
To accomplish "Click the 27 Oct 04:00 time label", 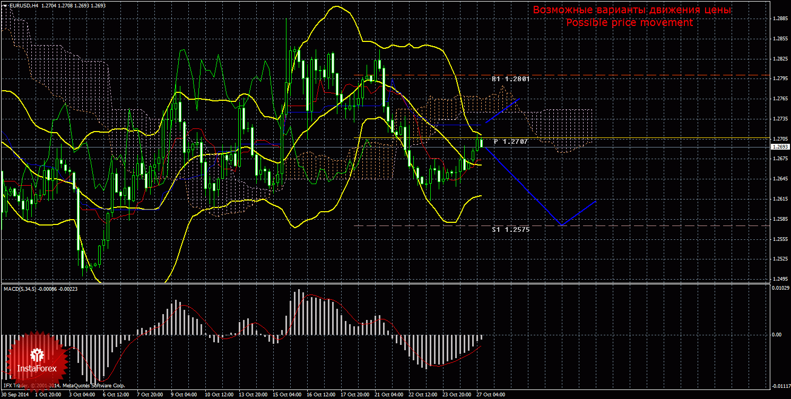I will pos(491,395).
